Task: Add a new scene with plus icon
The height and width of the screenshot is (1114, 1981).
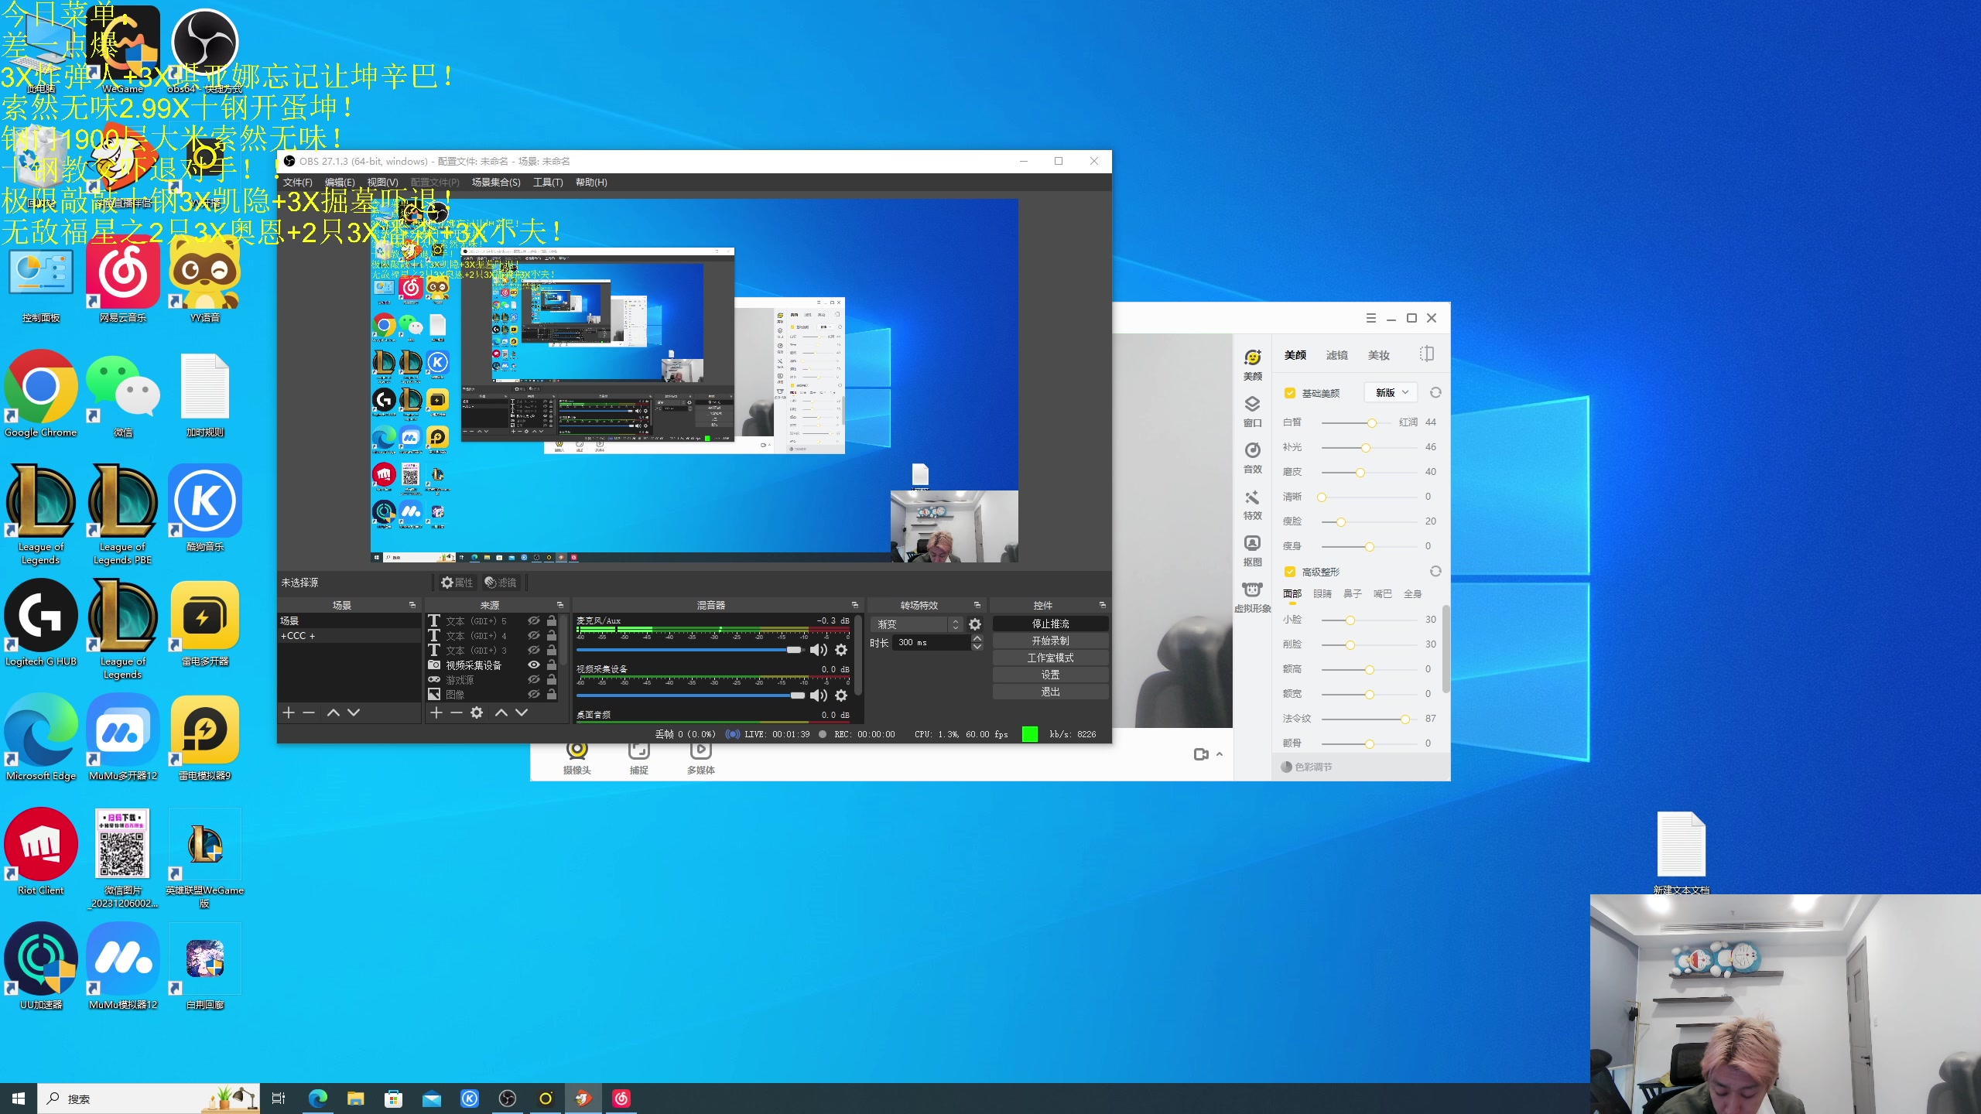Action: pos(289,712)
